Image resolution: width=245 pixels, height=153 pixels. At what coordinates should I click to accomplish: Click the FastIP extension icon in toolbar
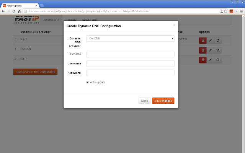click(231, 11)
